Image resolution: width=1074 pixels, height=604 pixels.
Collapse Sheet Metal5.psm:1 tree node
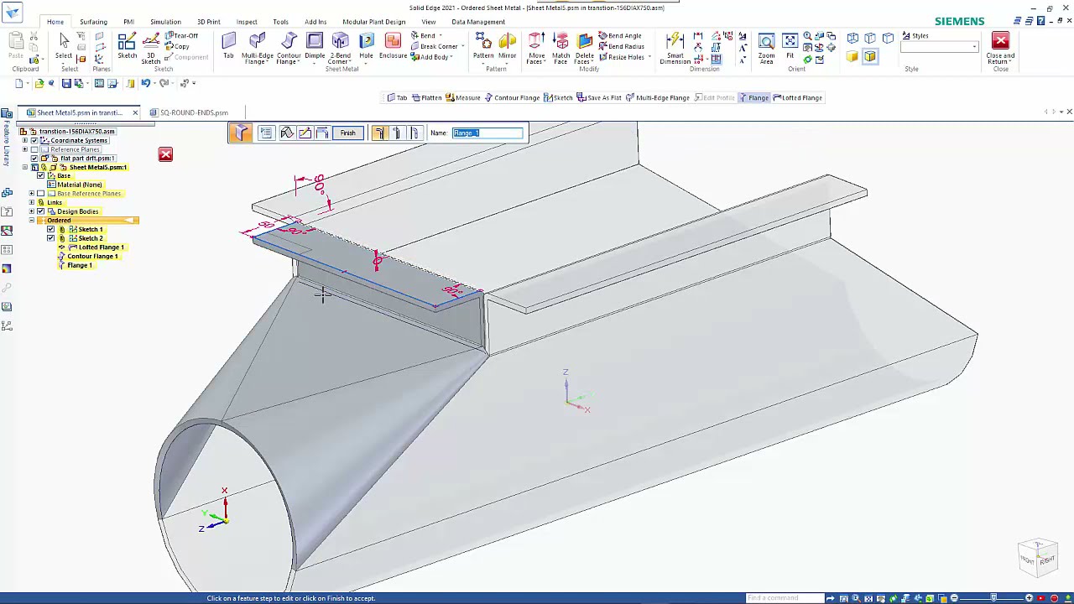[25, 167]
